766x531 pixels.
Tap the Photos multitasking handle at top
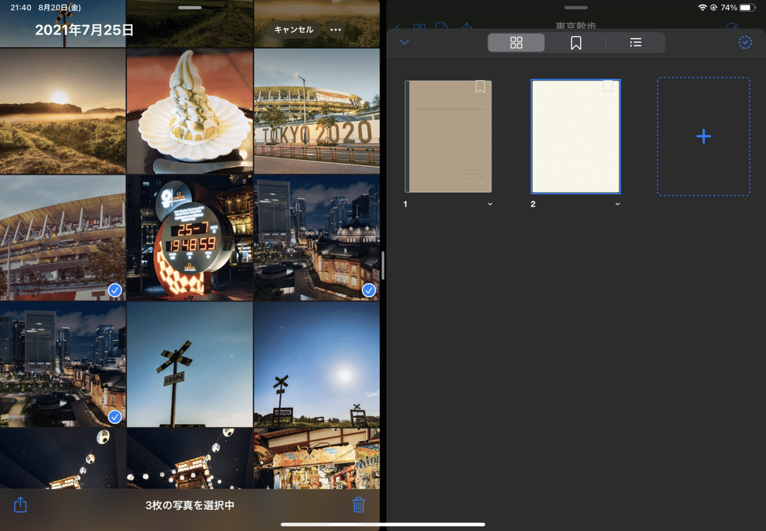[x=190, y=8]
